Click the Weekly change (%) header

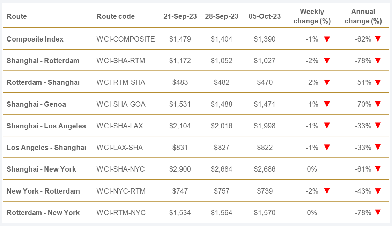pyautogui.click(x=312, y=16)
